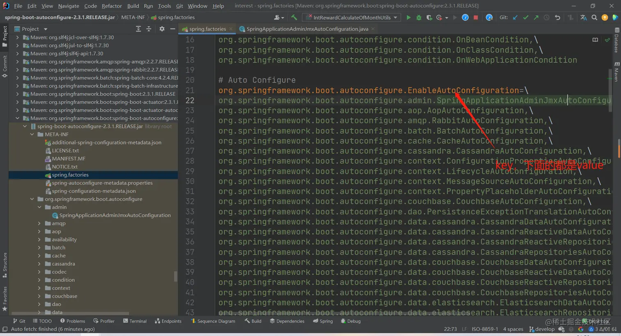Build the project with the hammer icon
This screenshot has width=621, height=336.
click(x=294, y=18)
